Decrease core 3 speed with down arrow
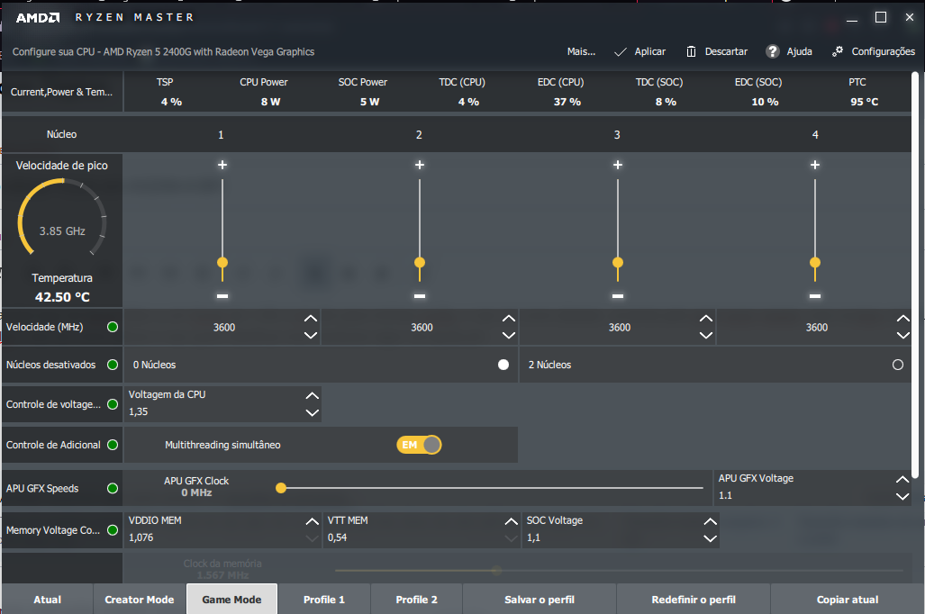This screenshot has height=614, width=925. point(706,335)
